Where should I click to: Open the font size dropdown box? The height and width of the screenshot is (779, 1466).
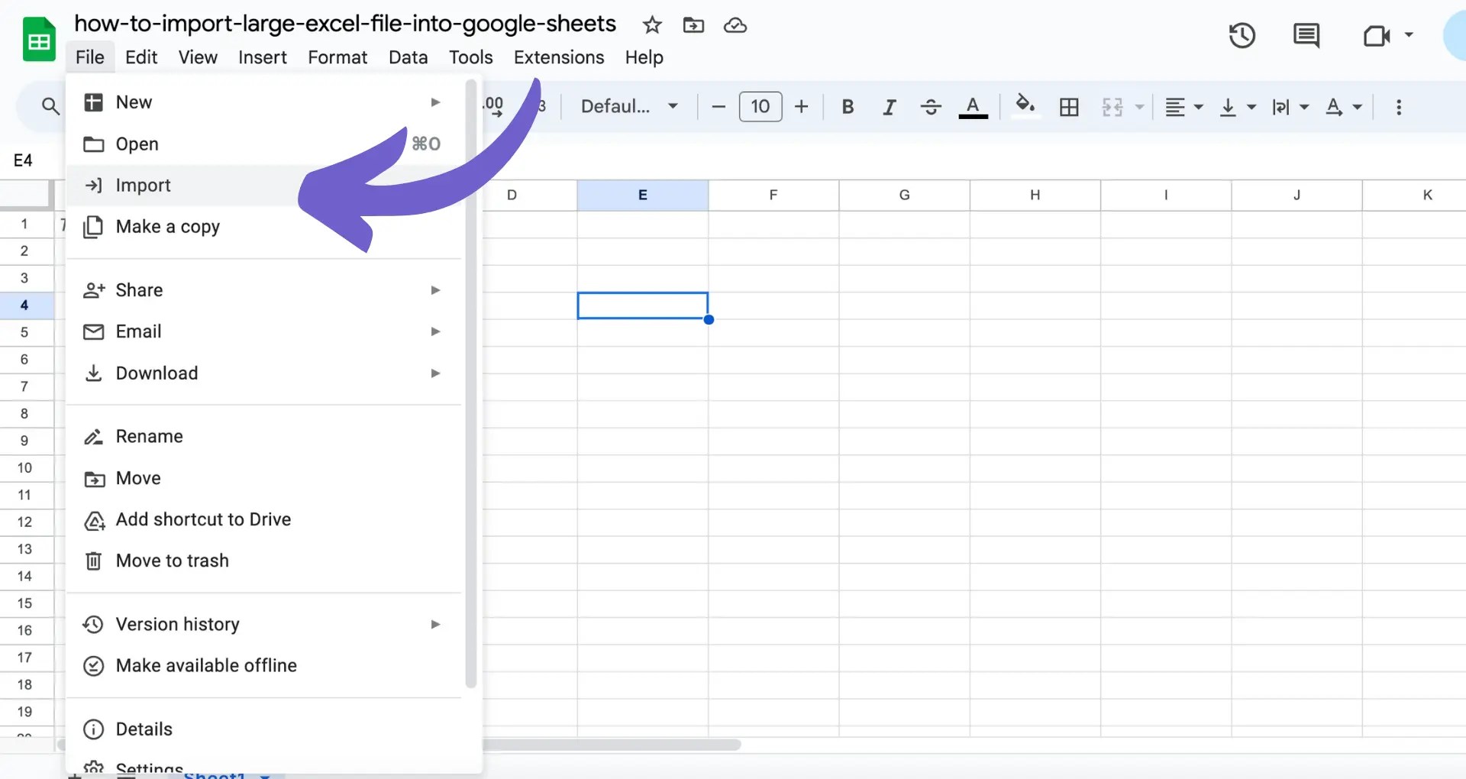pos(760,106)
